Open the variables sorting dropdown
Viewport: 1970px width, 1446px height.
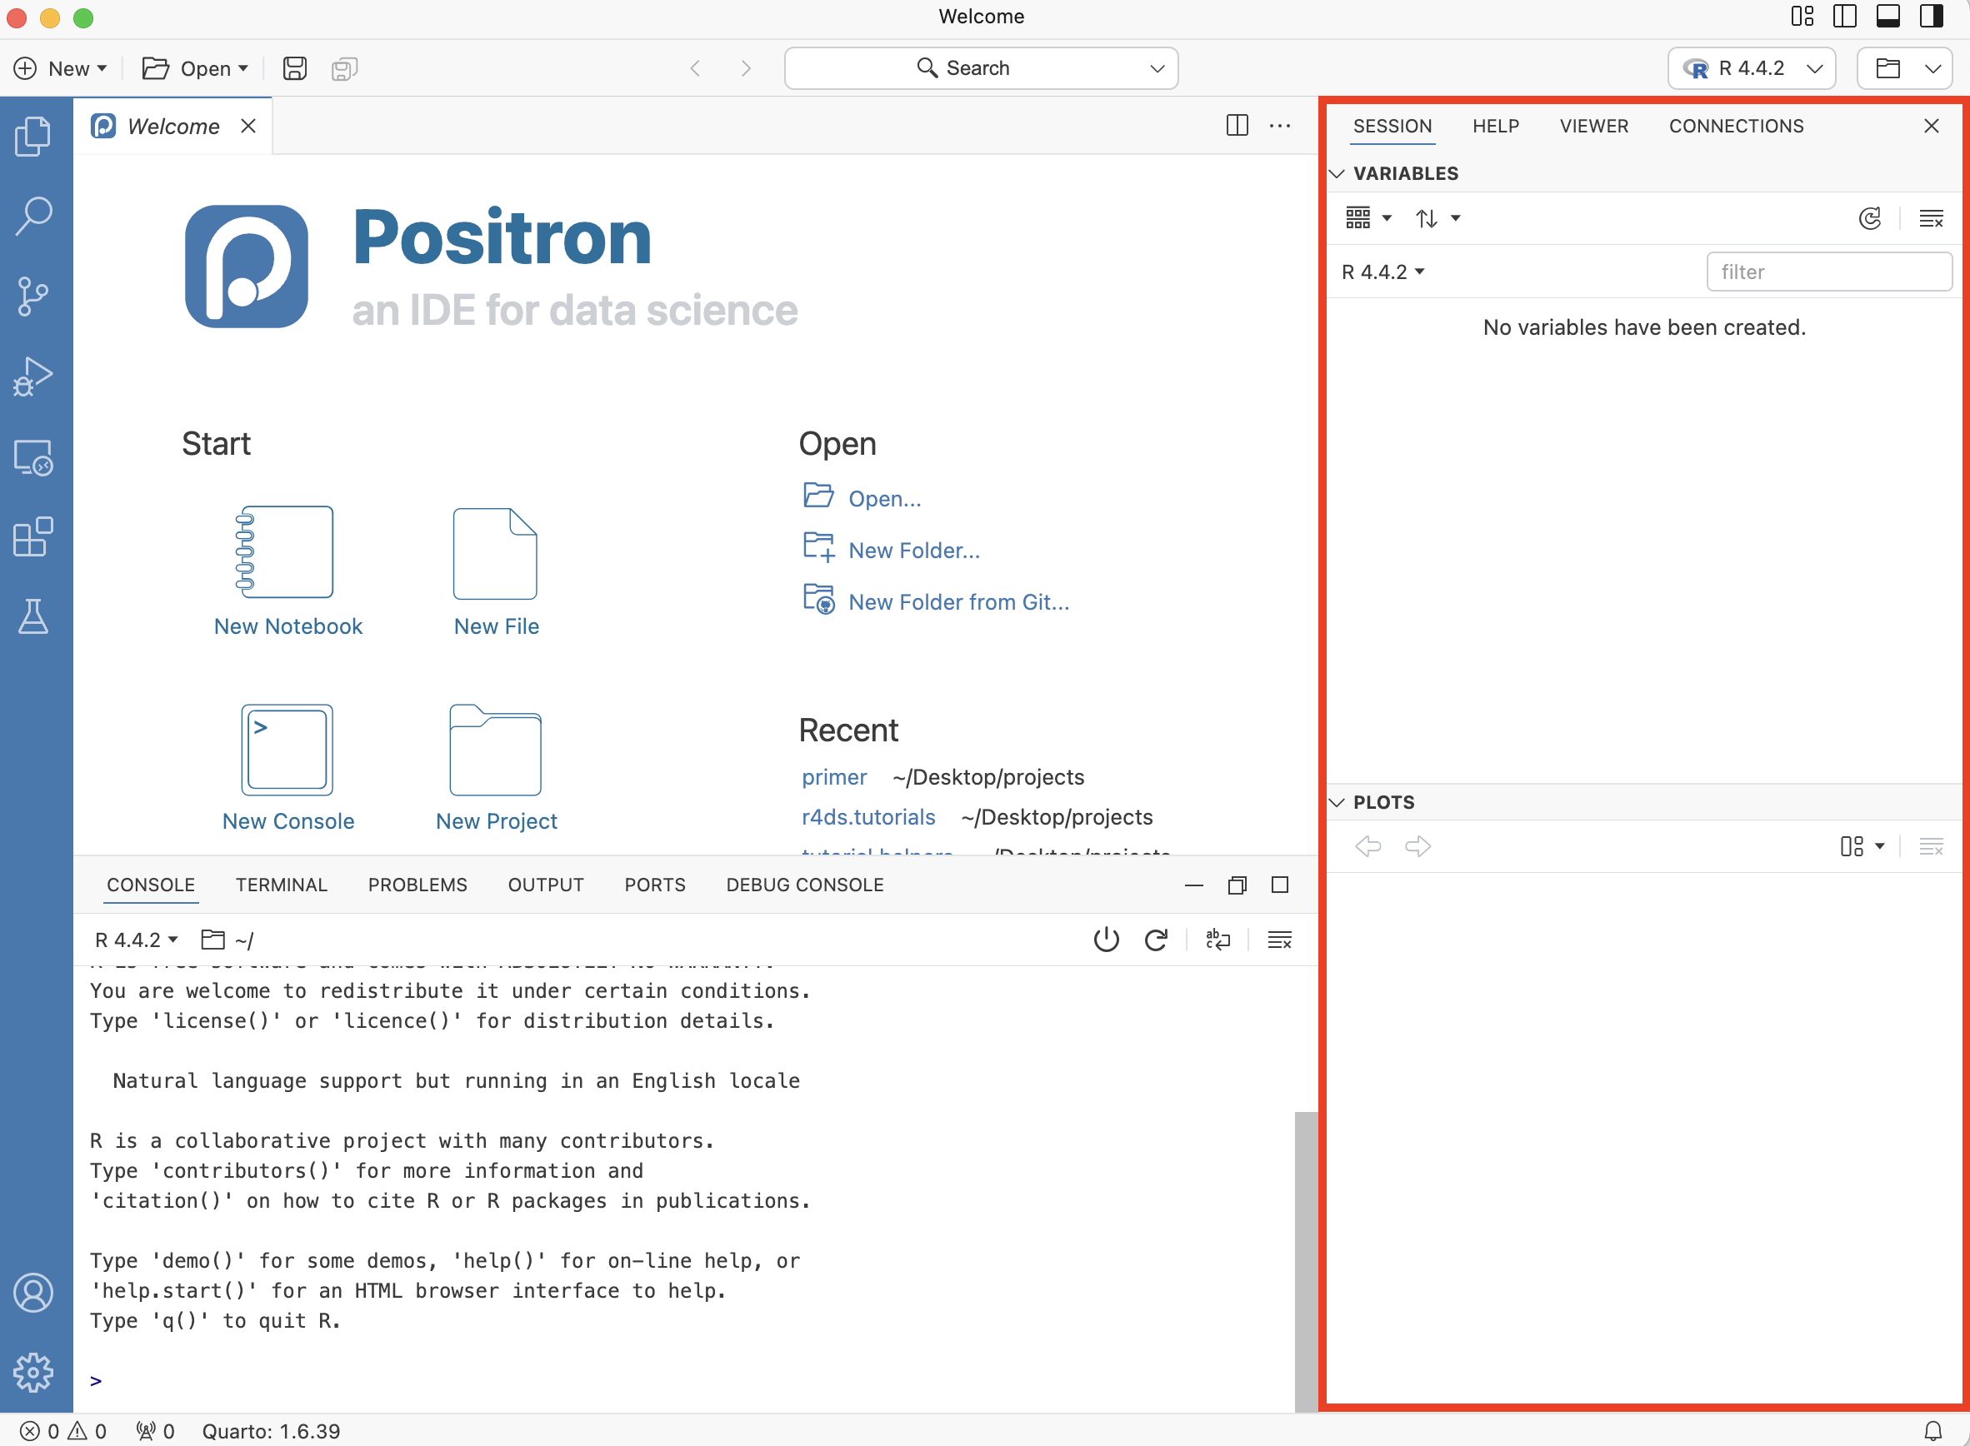(x=1437, y=218)
